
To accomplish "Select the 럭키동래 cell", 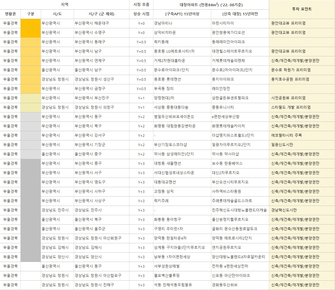I will [x=182, y=42].
